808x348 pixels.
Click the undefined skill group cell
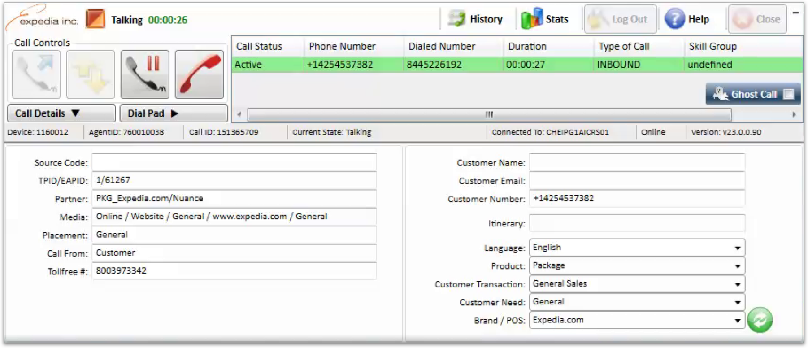(x=710, y=65)
